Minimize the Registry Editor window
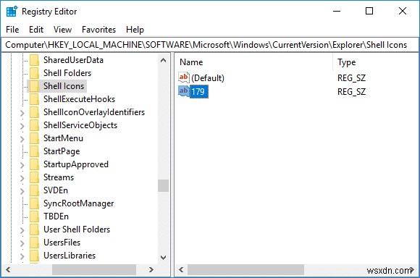This screenshot has width=420, height=278. (x=337, y=12)
